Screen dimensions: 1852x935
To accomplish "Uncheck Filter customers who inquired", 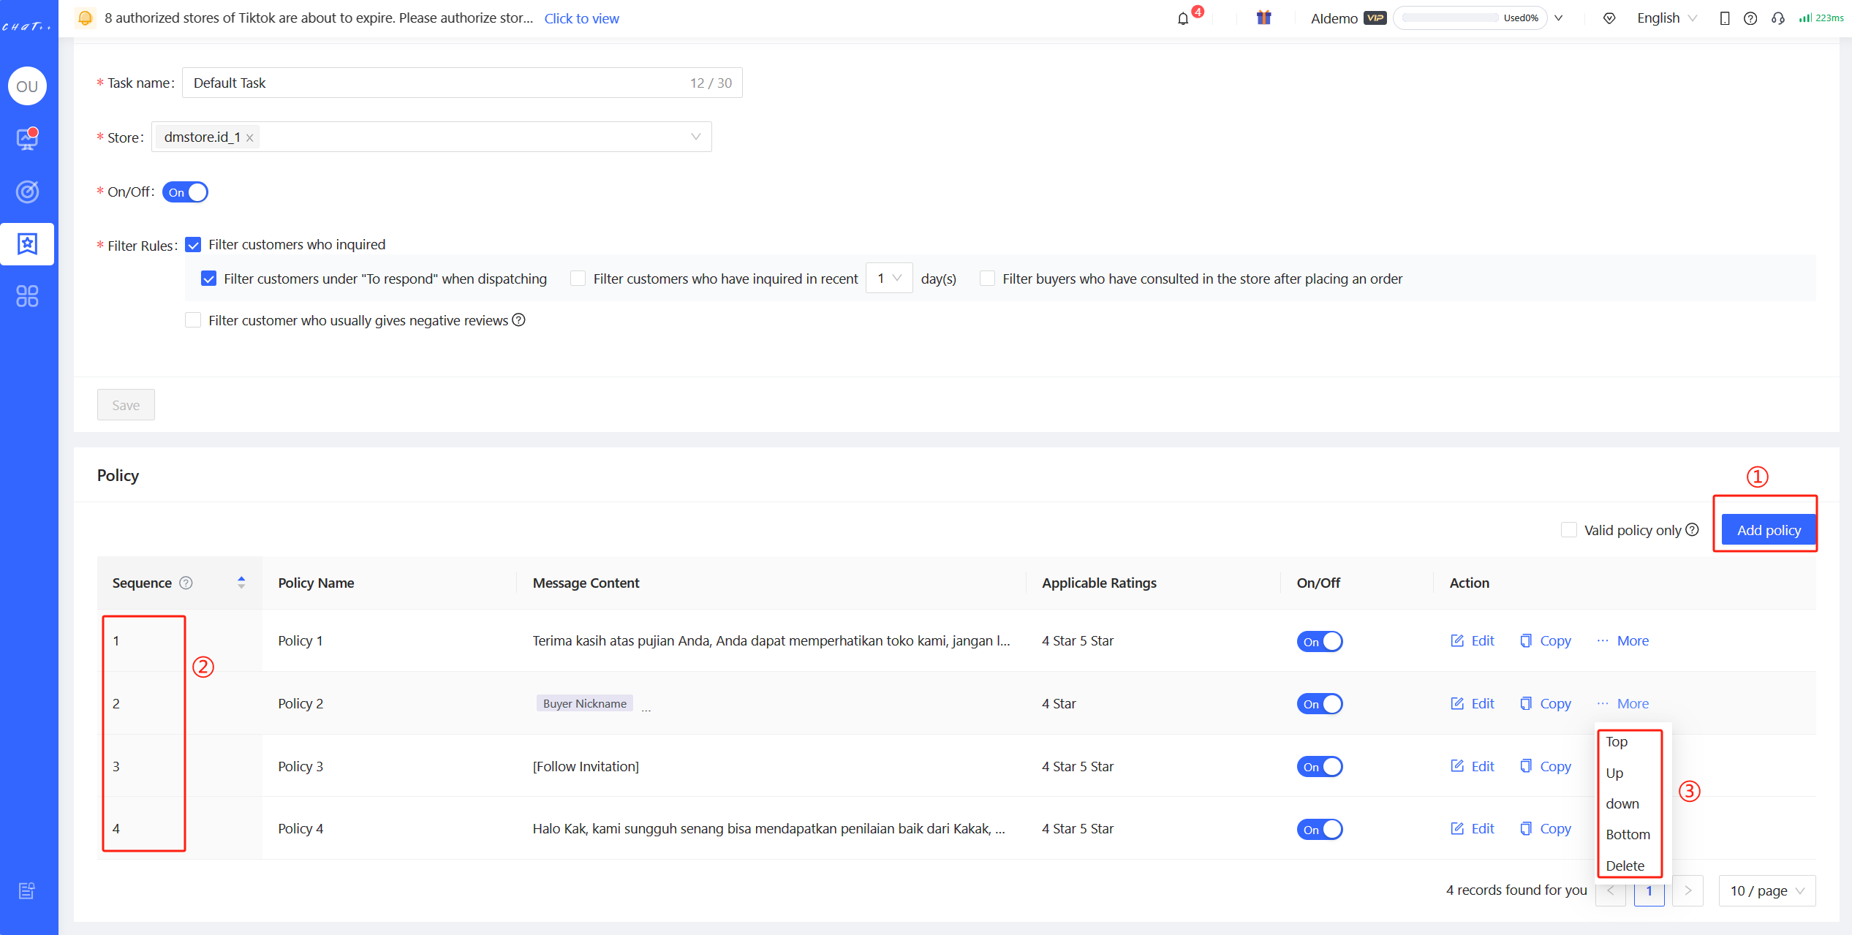I will point(193,245).
